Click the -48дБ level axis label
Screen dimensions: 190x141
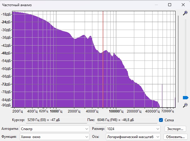[x=6, y=53]
